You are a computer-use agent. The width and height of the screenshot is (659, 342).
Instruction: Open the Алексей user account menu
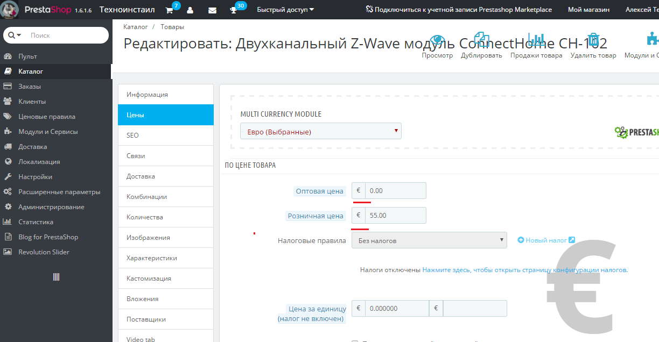coord(642,10)
